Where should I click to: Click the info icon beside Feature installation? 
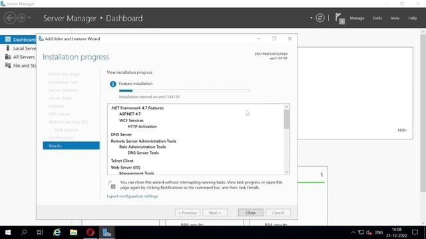point(112,84)
